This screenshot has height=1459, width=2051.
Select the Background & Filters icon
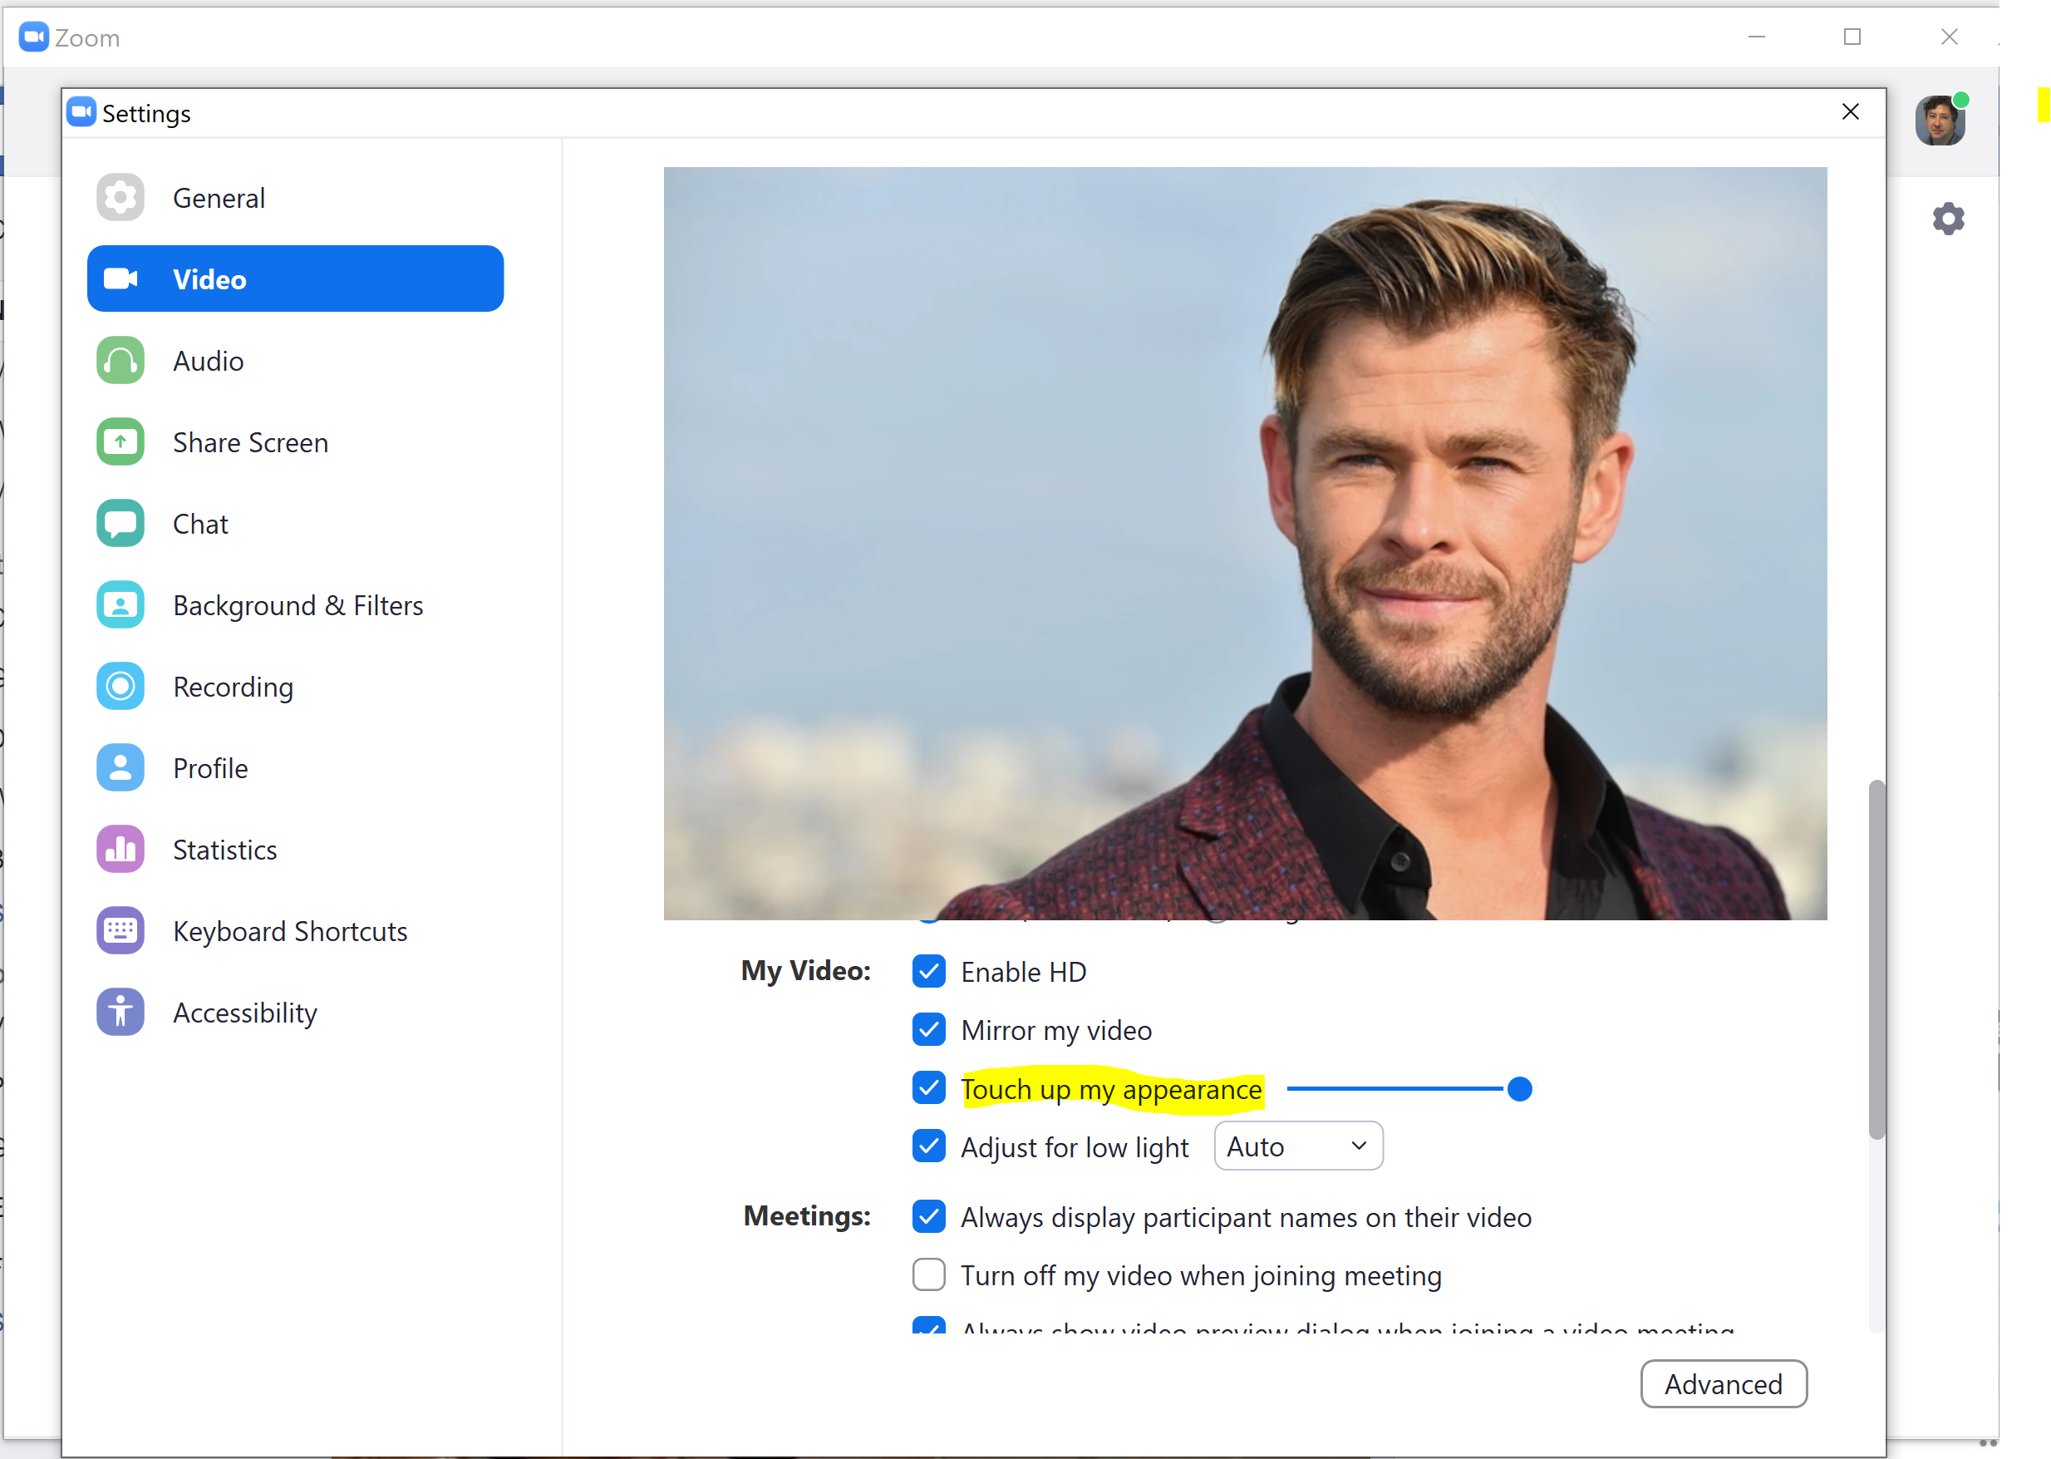tap(121, 604)
